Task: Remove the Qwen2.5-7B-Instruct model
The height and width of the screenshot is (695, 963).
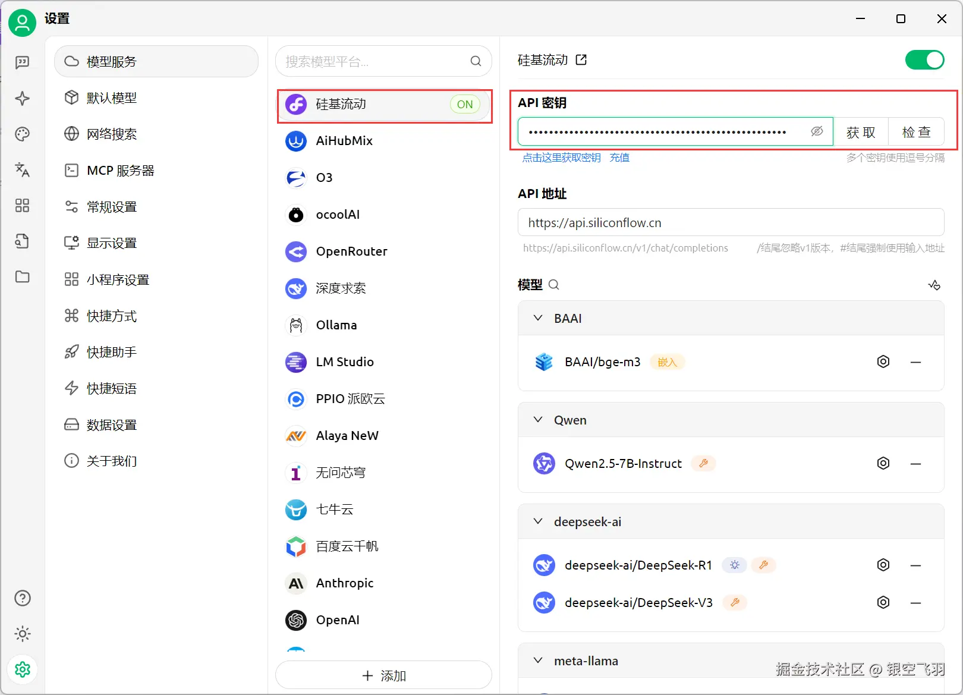Action: point(916,463)
